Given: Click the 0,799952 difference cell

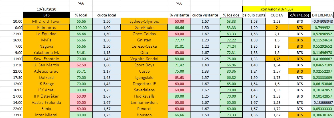Looking at the screenshot, I should pos(323,27).
